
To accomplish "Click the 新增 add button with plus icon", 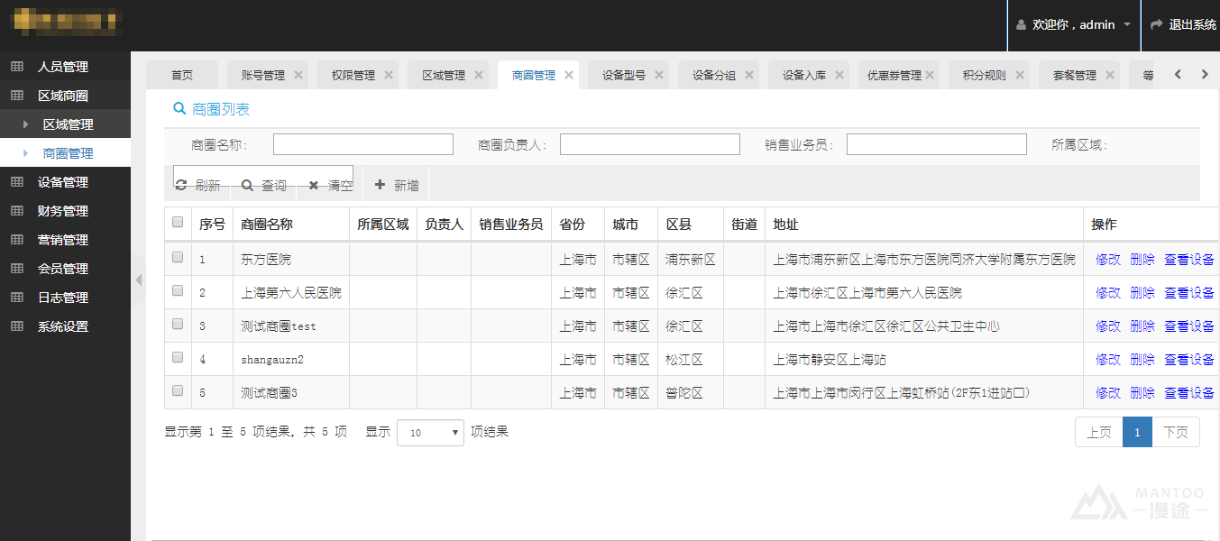I will pos(397,185).
